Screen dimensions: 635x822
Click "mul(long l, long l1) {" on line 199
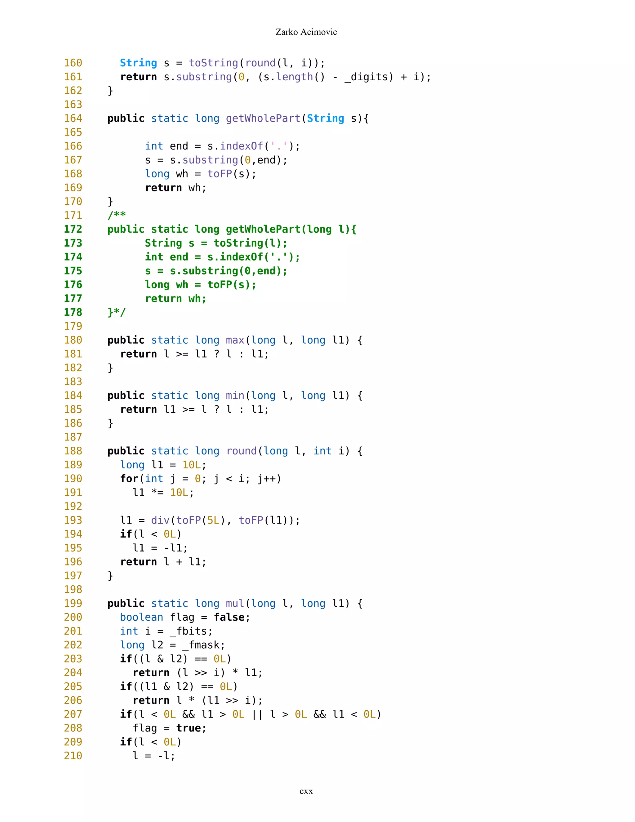point(295,603)
